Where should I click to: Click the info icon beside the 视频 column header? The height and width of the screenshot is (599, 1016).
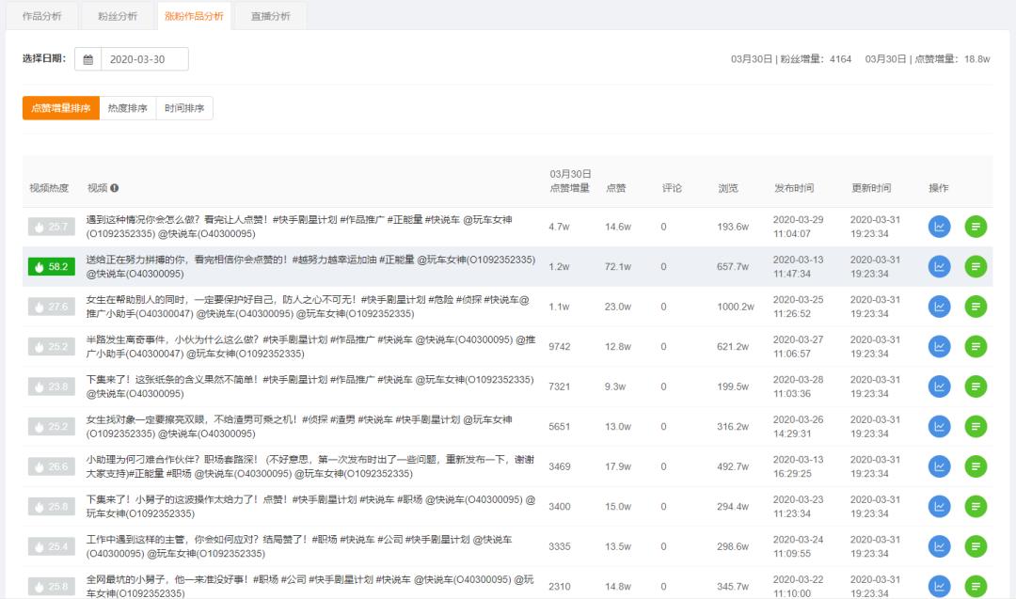113,187
